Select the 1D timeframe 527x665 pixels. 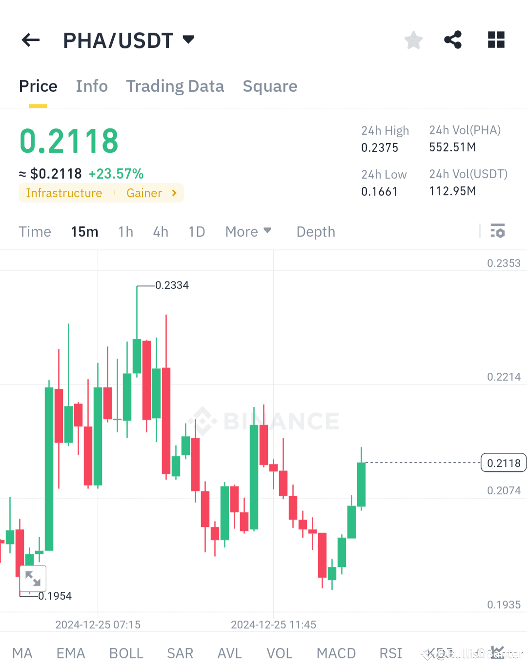click(x=197, y=231)
